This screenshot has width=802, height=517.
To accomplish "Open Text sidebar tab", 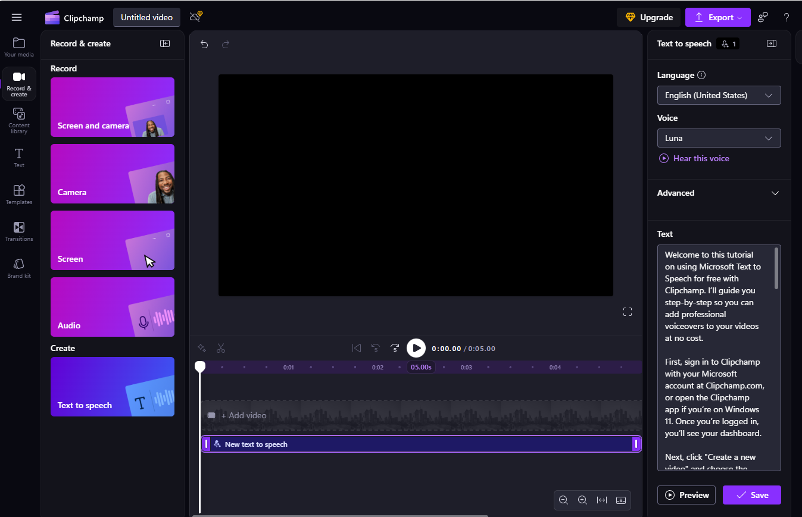I will pyautogui.click(x=19, y=158).
